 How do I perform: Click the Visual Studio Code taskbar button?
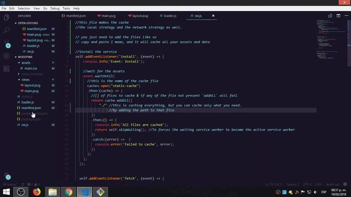coord(84,192)
